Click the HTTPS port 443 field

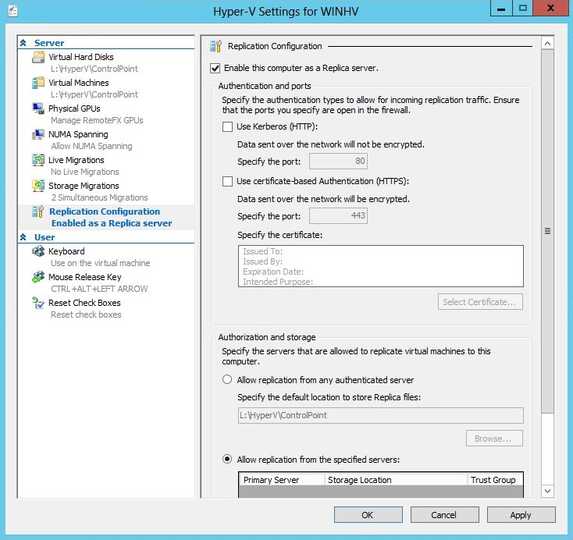pyautogui.click(x=338, y=215)
